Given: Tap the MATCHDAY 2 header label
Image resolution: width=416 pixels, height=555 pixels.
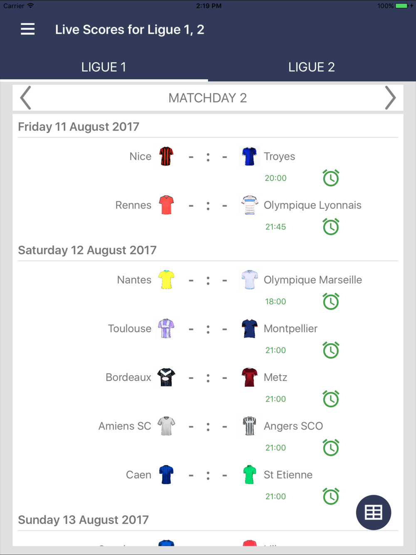Looking at the screenshot, I should 208,98.
